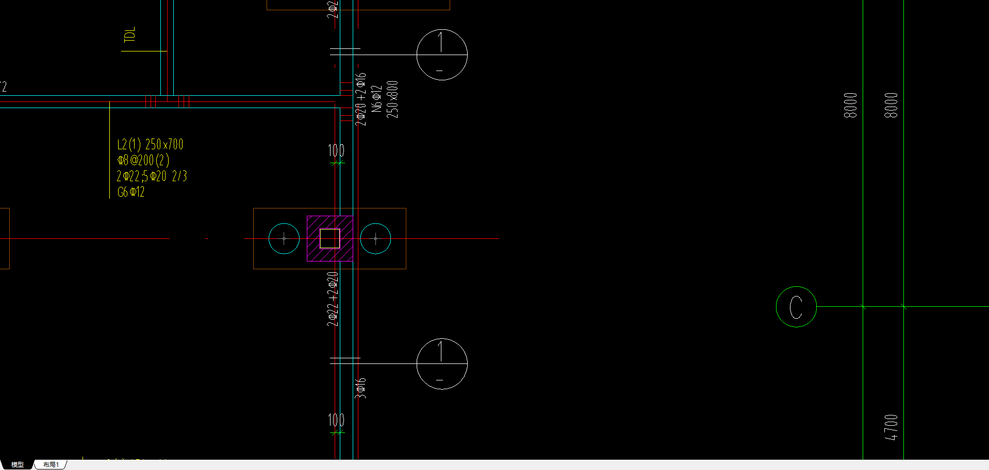This screenshot has width=989, height=470.
Task: Select the 2Φ22;5Φ20 2/3 rebar text
Action: [x=152, y=176]
